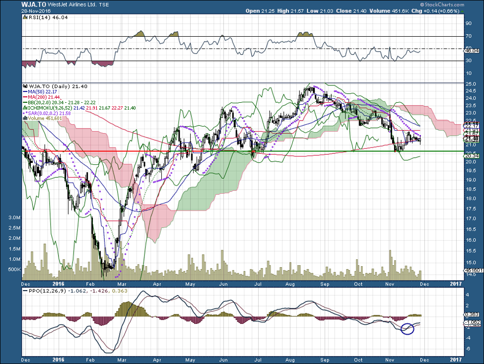Click the line icon before RSI(14)

[x=26, y=17]
